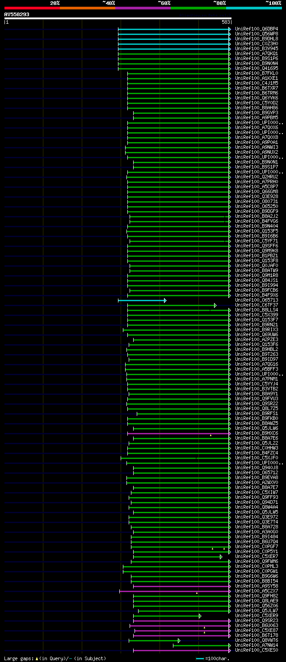Select the UniRef100_Q8VWT6 label
This screenshot has width=286, height=662.
click(257, 640)
